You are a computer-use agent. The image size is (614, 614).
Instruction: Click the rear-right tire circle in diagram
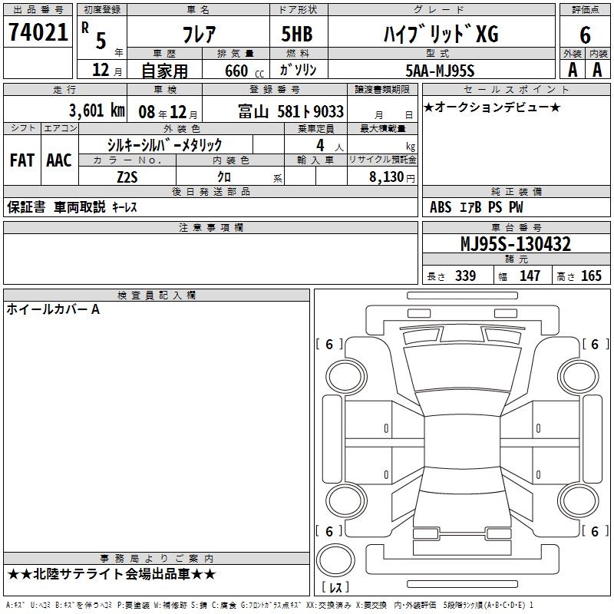(579, 500)
